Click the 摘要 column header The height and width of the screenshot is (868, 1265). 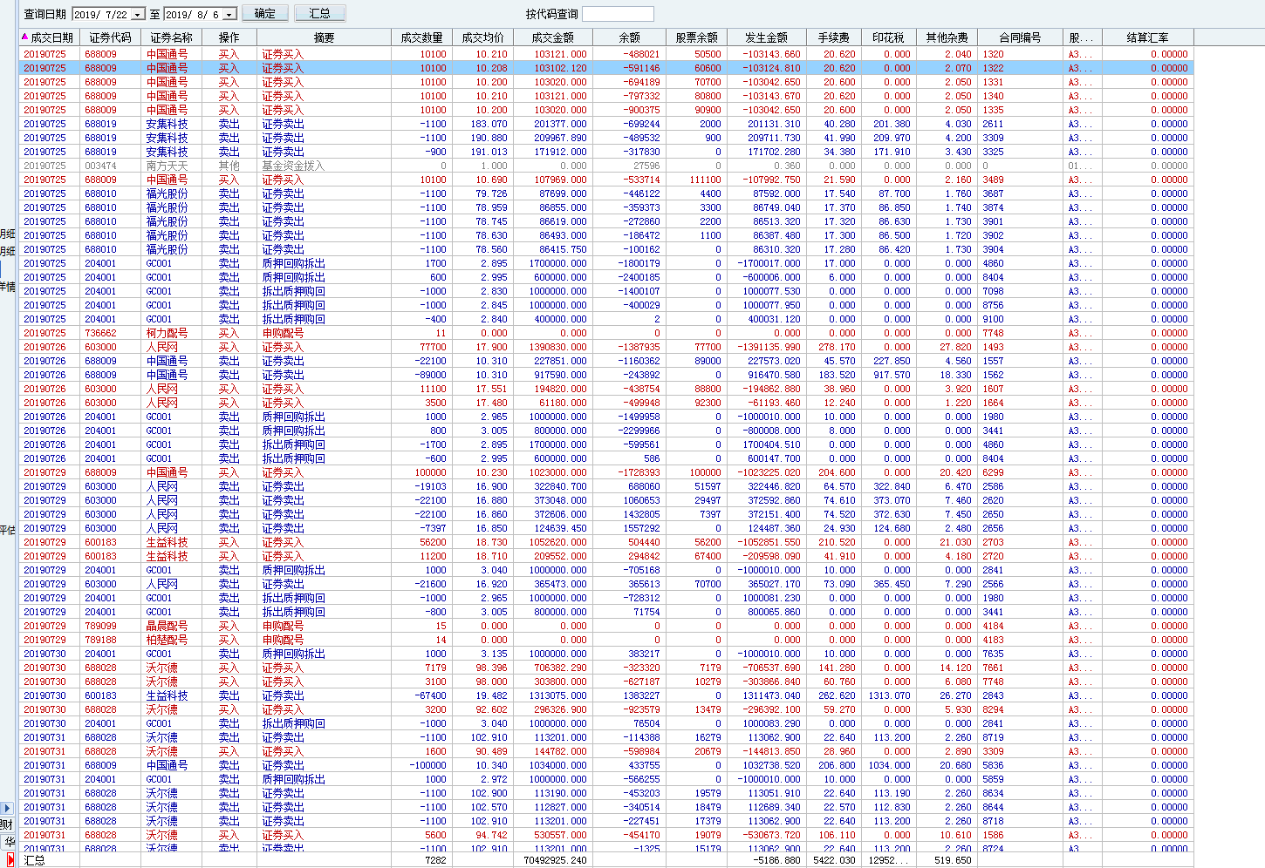tap(324, 37)
